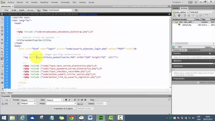
Task: Open the Ventana menu
Action: point(82,2)
